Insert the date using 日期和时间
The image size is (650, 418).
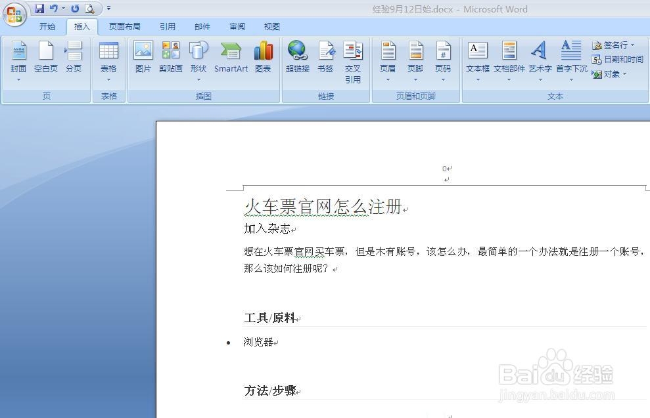coord(618,59)
